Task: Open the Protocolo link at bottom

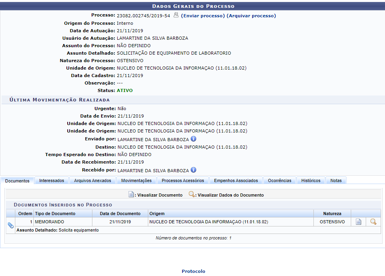Action: coord(193,271)
